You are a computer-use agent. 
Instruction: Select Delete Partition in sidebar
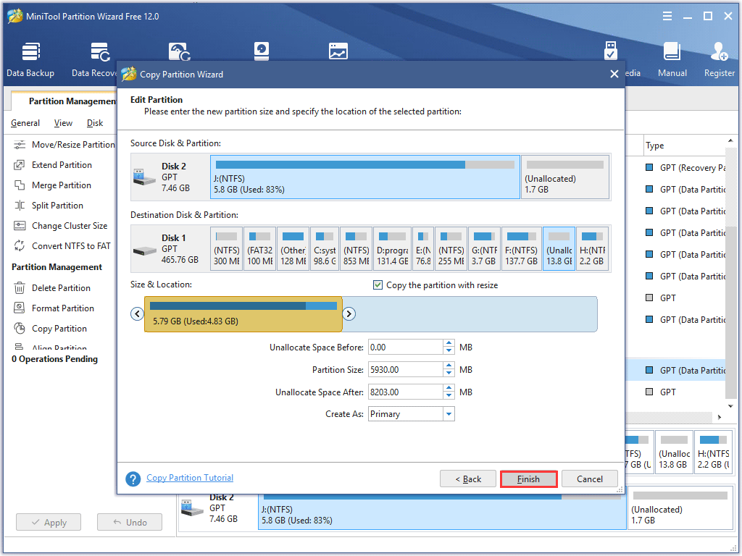[52, 288]
